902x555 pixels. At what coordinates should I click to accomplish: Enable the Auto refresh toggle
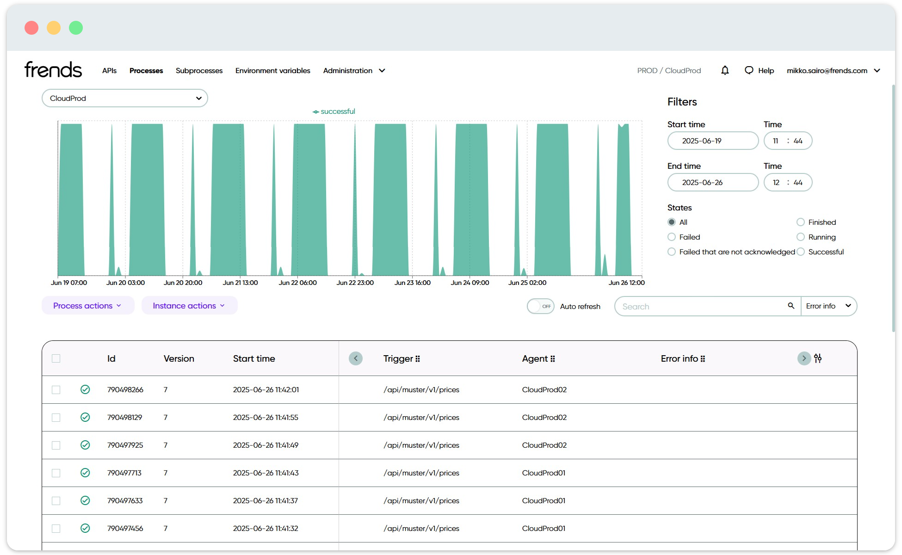[540, 306]
